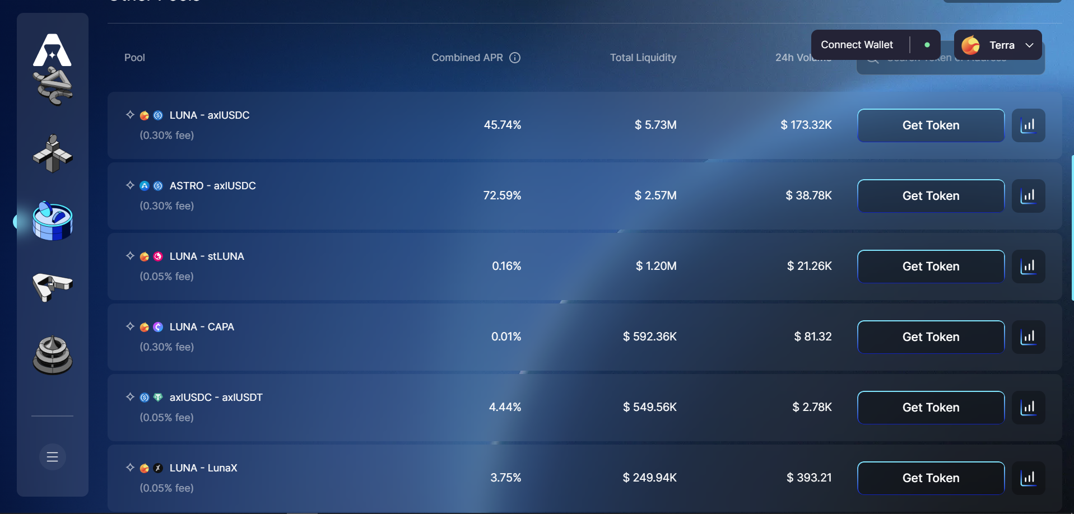Click the page vertical scrollbar

[1072, 228]
